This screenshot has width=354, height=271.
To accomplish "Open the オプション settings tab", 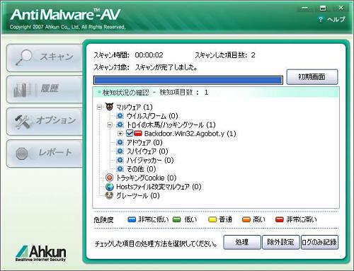I will [x=45, y=121].
